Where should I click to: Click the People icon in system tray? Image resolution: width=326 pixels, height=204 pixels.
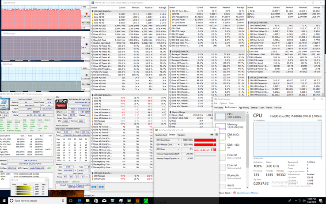[290, 200]
